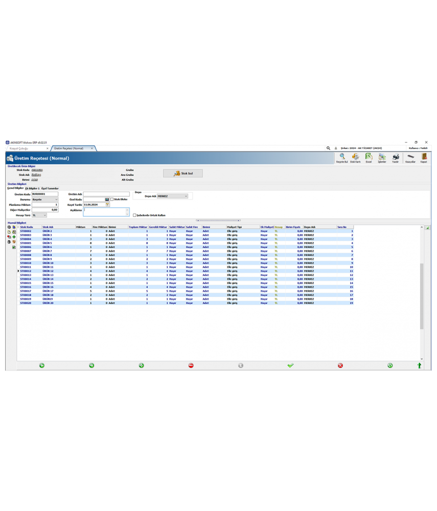Switch to the Ek Bilgiler 1 tab
Screen dimensions: 437x511
32,189
